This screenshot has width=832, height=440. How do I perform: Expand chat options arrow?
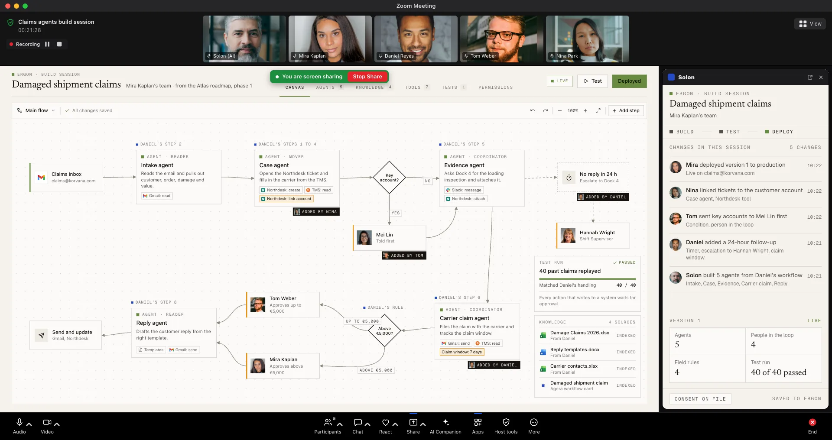(x=367, y=424)
